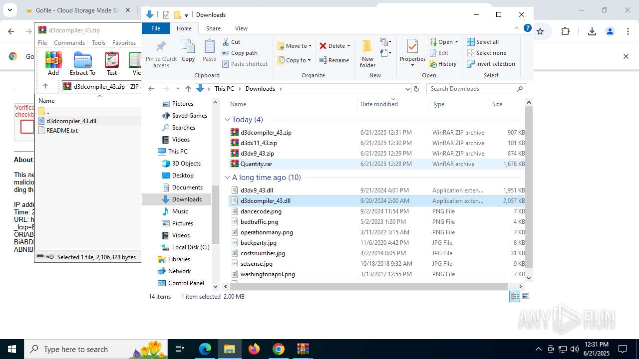Open History in ribbon
This screenshot has height=359, width=639.
click(443, 64)
